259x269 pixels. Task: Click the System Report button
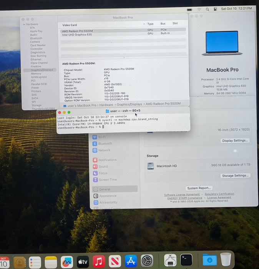199,188
